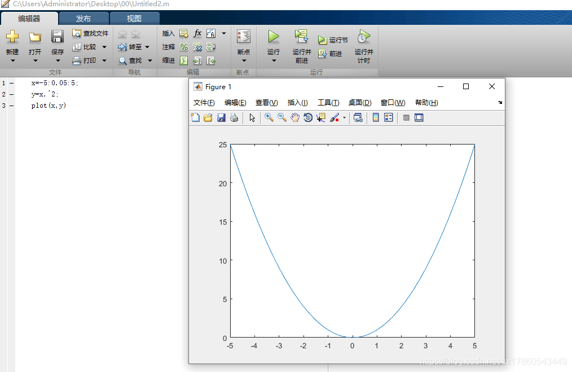Click the Save (保存) floppy icon

click(x=58, y=37)
